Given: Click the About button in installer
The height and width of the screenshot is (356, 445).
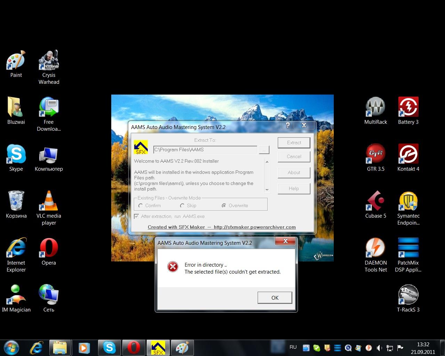Looking at the screenshot, I should 294,172.
